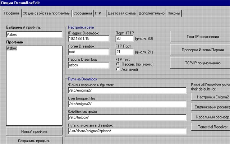The width and height of the screenshot is (230, 144).
Task: Click the Terrestrial Receiver button
Action: (x=211, y=127)
